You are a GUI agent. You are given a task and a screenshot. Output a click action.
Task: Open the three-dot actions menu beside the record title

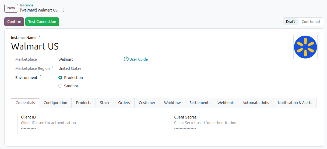(63, 10)
